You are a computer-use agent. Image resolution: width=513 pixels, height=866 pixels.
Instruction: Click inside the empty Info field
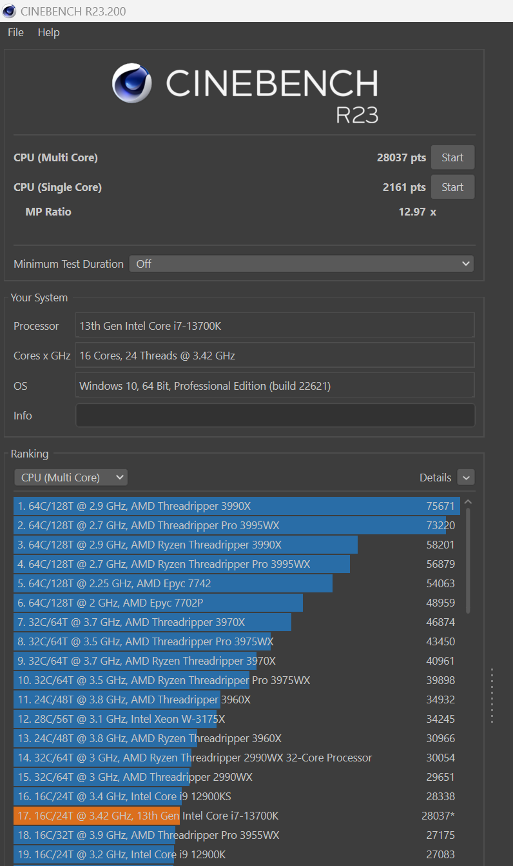pyautogui.click(x=275, y=415)
